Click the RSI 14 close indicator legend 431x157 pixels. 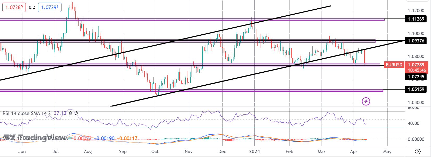pyautogui.click(x=27, y=113)
